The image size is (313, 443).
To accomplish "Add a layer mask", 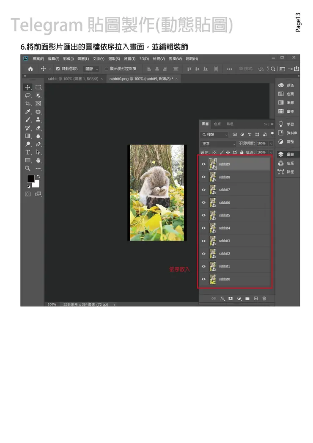I will click(231, 298).
